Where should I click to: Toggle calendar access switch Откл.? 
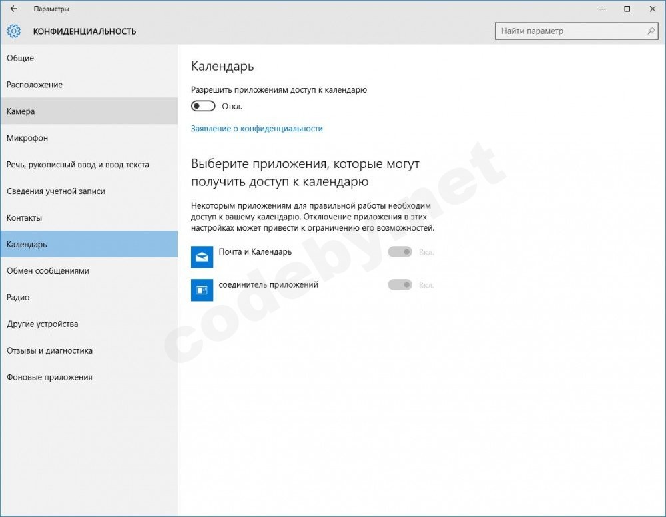click(x=203, y=106)
